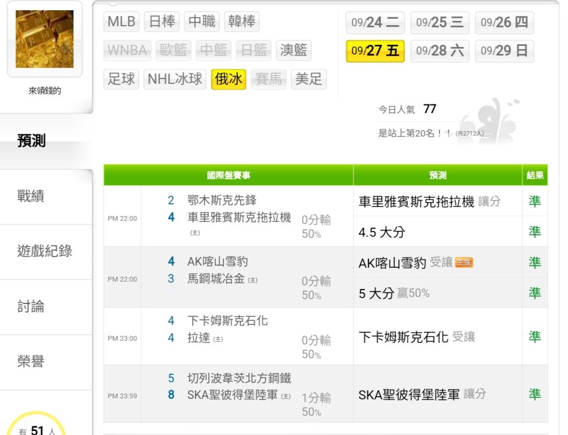Click the 預測 table column header

click(x=438, y=175)
